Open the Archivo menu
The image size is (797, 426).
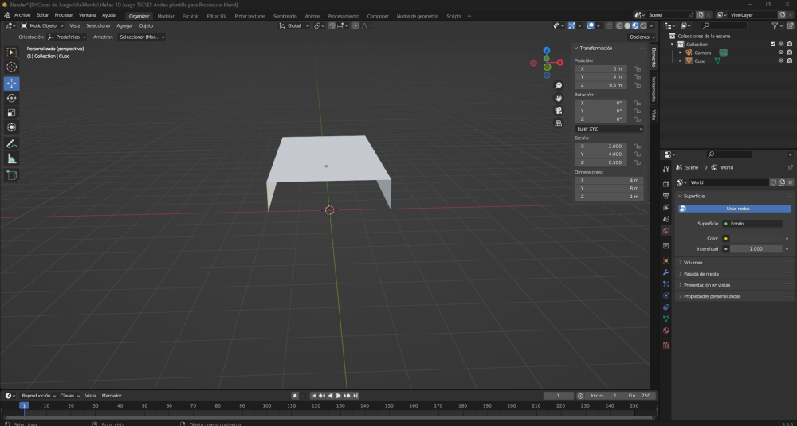22,15
